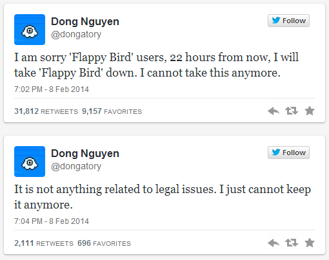The height and width of the screenshot is (260, 329).
Task: Open avatar image on second tweet
Action: pos(30,162)
